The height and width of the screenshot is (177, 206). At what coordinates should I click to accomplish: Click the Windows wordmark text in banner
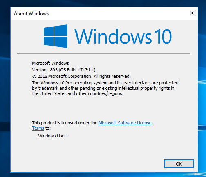tap(113, 36)
